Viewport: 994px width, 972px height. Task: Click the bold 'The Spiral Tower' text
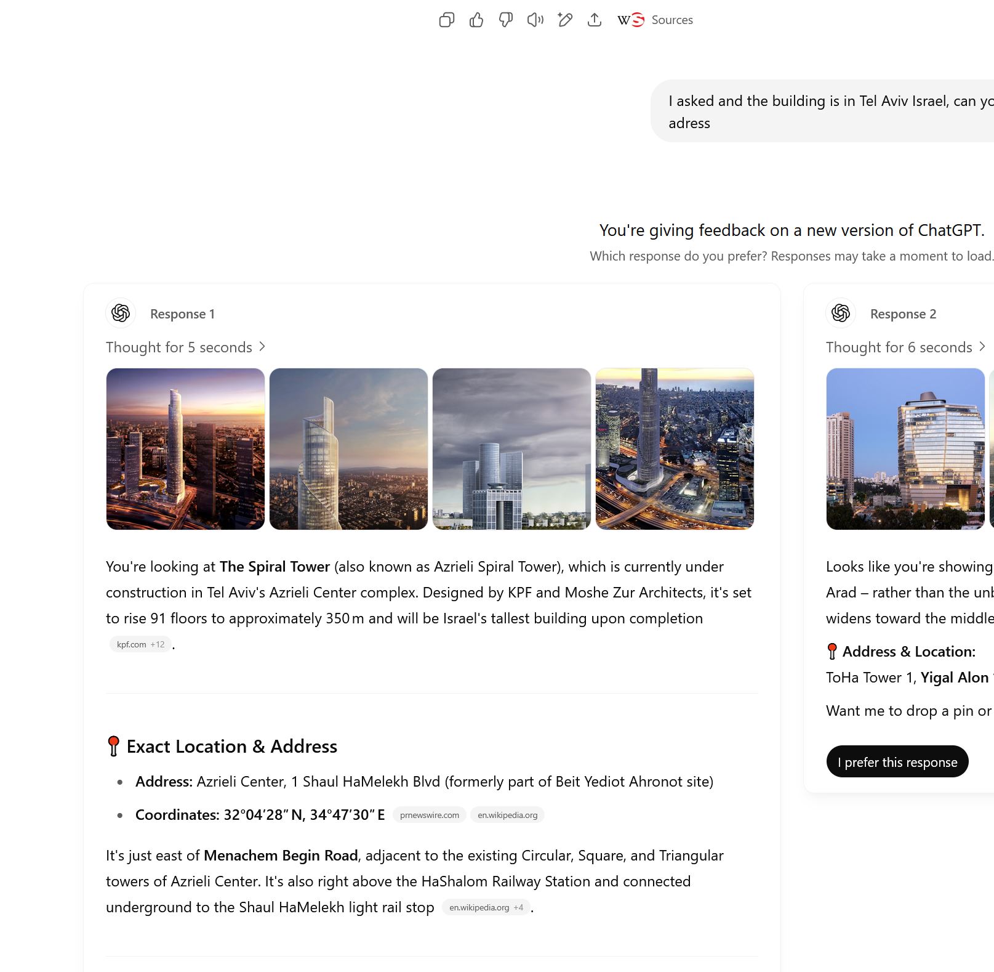(x=275, y=567)
